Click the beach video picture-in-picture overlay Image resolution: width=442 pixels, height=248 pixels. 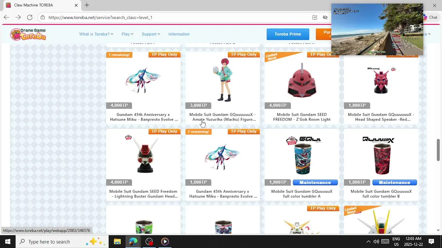377,29
